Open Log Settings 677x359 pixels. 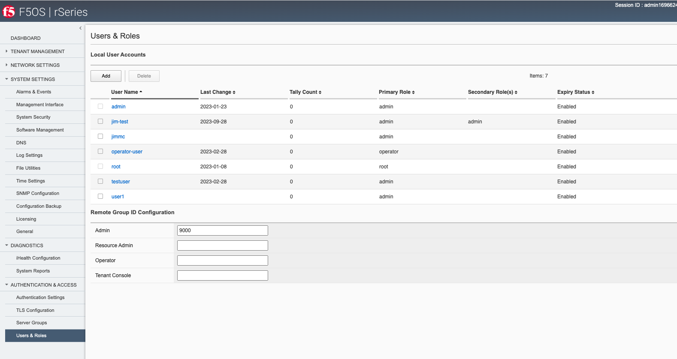coord(29,155)
